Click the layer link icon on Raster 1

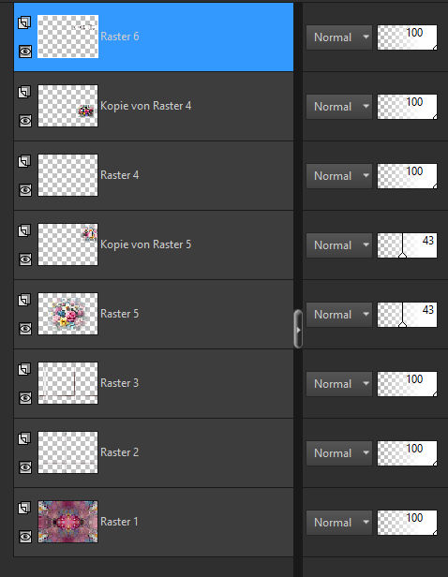pos(24,508)
